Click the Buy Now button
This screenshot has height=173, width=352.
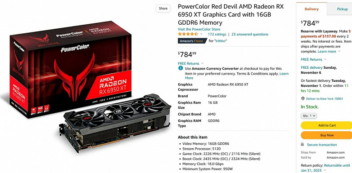[x=327, y=135]
